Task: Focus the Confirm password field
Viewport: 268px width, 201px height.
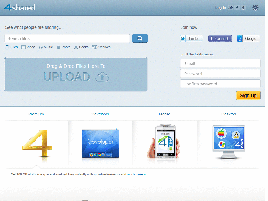Action: click(220, 84)
